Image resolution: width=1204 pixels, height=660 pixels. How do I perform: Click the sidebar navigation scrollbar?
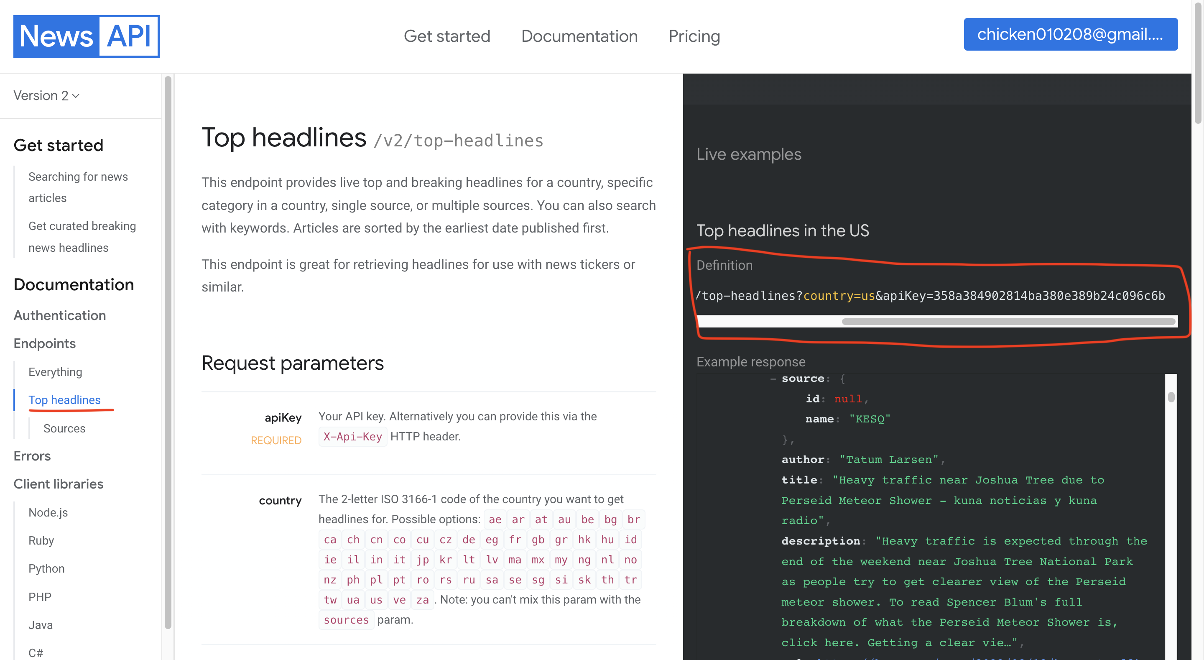coord(168,351)
